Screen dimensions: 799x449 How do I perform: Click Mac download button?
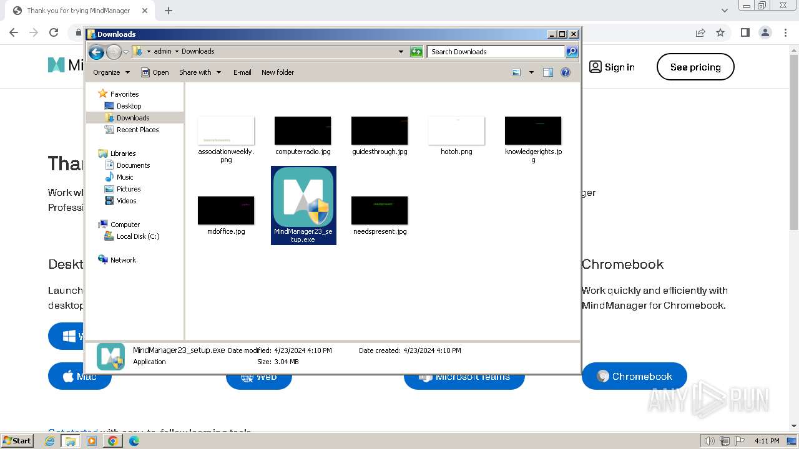click(x=79, y=376)
